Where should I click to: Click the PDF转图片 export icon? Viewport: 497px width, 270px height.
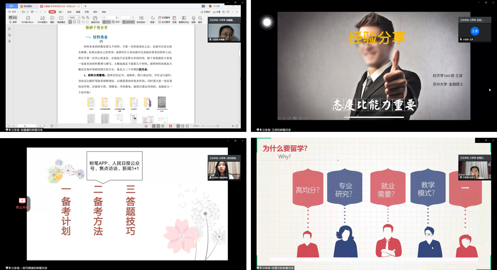(42, 18)
